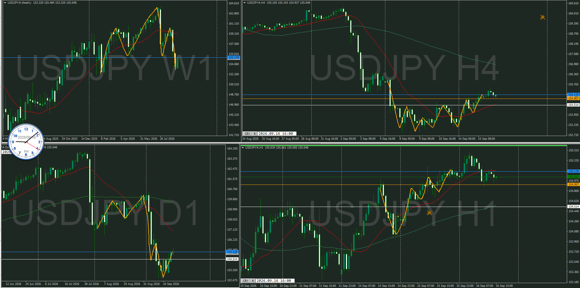
Task: Click the pencil marker icon on H1 chart
Action: tap(429, 212)
